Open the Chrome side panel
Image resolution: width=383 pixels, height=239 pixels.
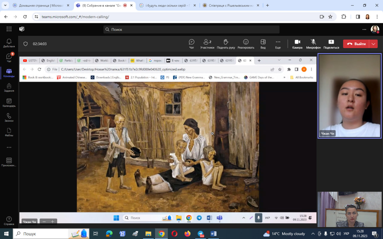(358, 17)
